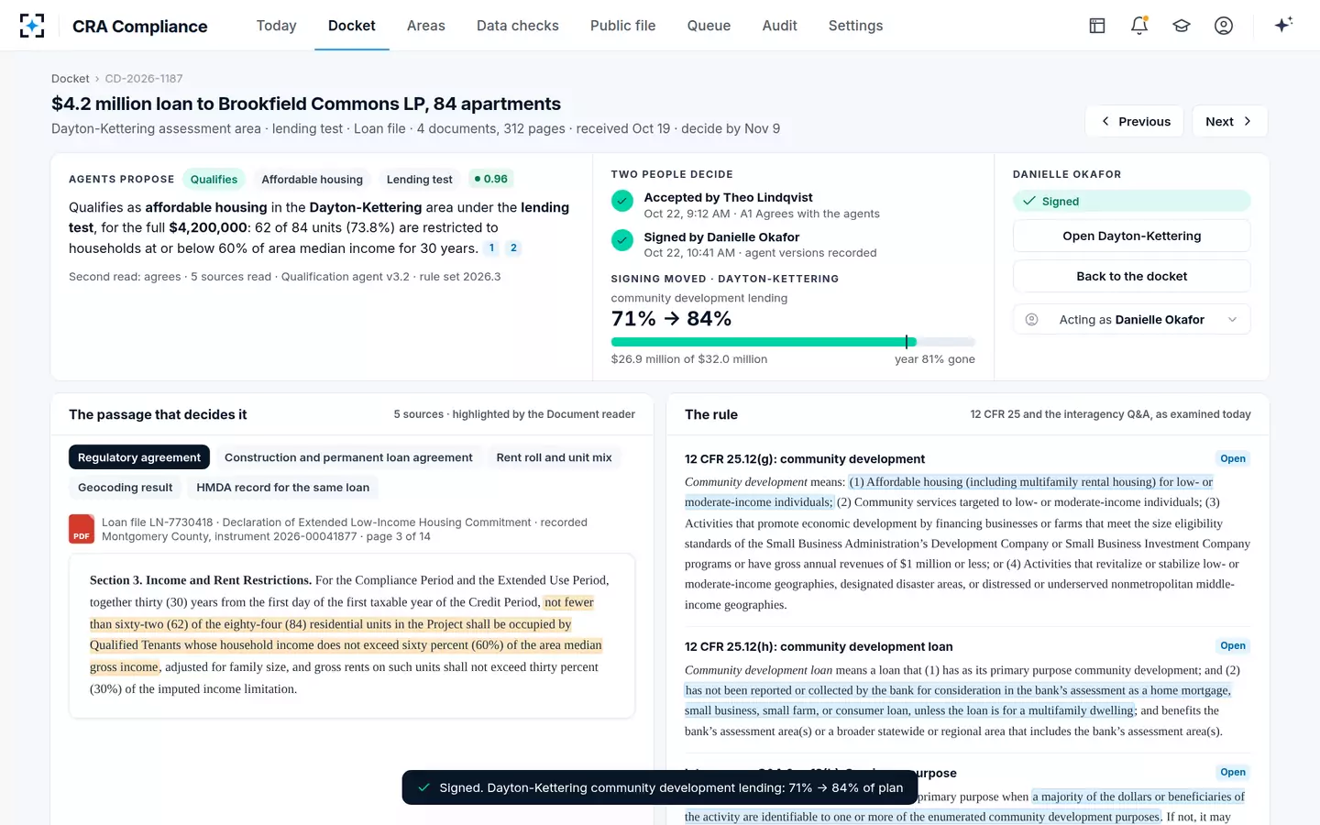
Task: Go to the Areas tab
Action: (426, 26)
